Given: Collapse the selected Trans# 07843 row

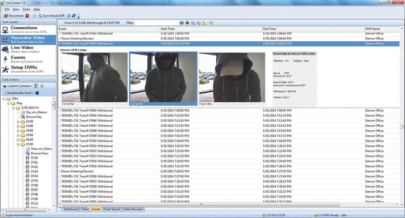Looking at the screenshot, I should click(x=60, y=44).
